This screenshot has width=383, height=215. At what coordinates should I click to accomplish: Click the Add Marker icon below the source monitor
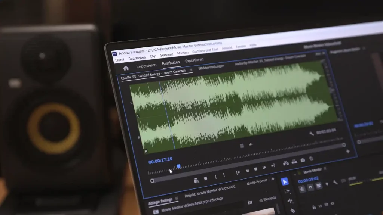(x=206, y=178)
